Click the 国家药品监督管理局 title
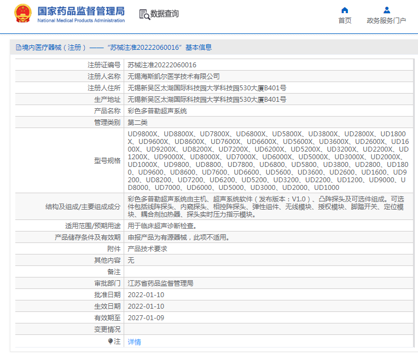Screen dimensions: 418x353 81,11
